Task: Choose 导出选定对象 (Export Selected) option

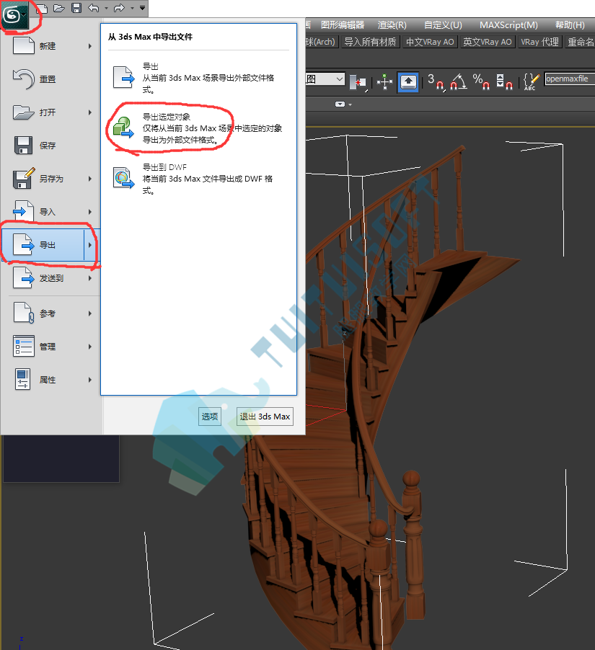Action: [198, 128]
